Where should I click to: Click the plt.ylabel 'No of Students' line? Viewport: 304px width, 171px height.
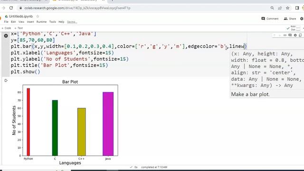point(70,59)
